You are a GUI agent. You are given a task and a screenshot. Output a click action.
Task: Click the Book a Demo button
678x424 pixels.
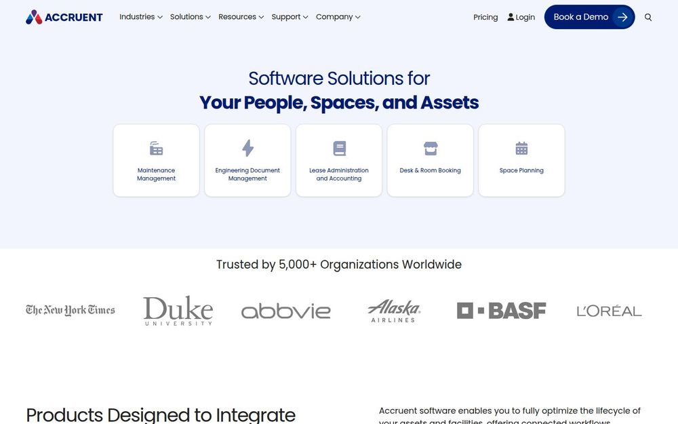[x=589, y=17]
